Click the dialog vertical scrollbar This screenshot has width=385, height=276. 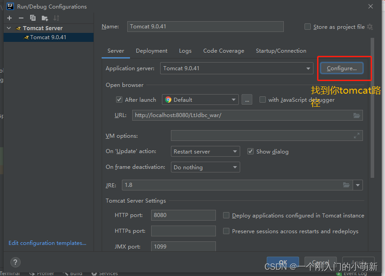[372, 108]
